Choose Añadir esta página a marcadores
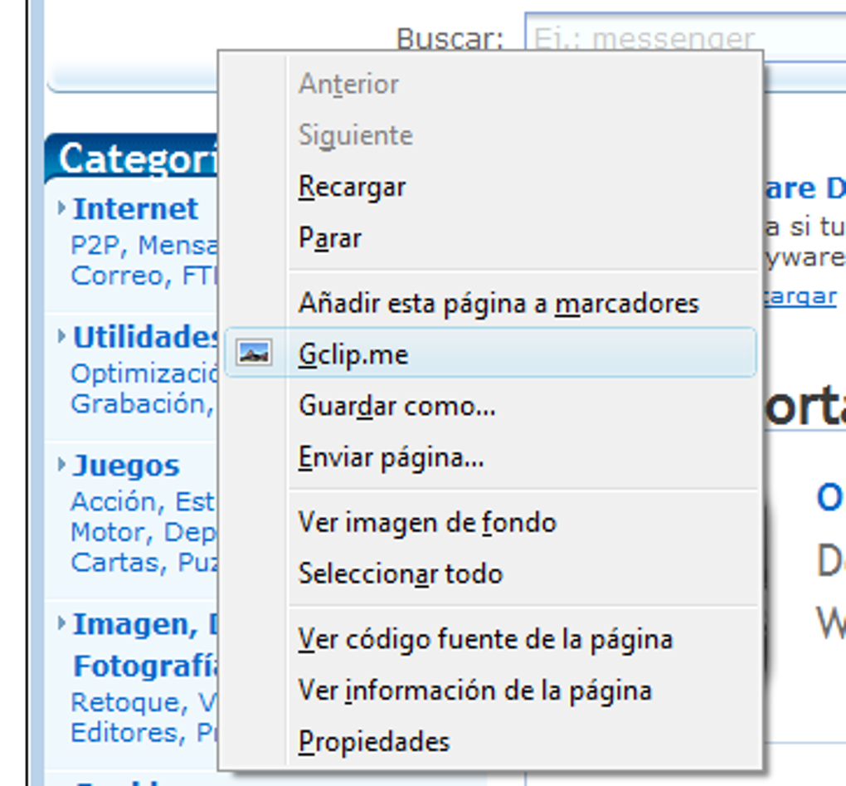Image resolution: width=846 pixels, height=786 pixels. [x=498, y=303]
